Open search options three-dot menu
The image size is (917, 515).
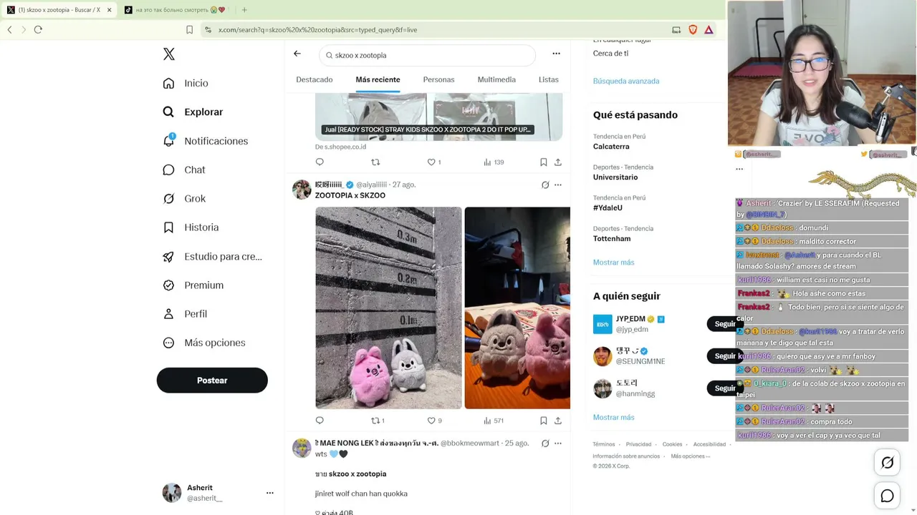(x=556, y=54)
